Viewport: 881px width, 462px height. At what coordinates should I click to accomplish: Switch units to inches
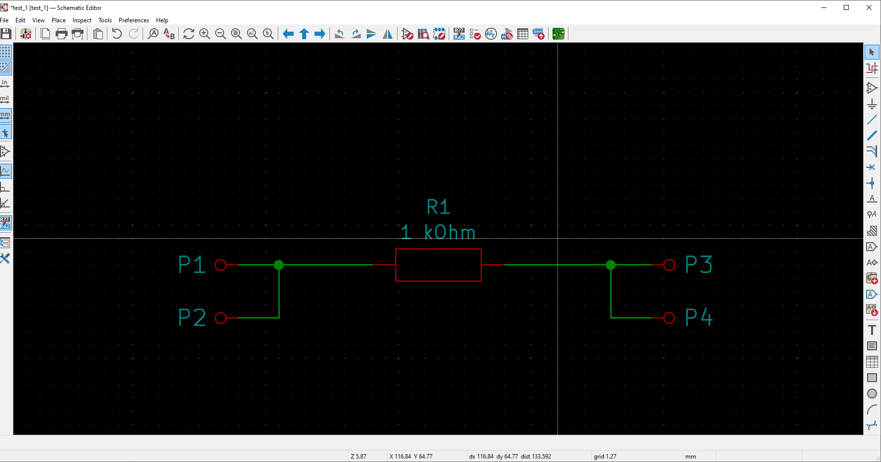(x=5, y=84)
